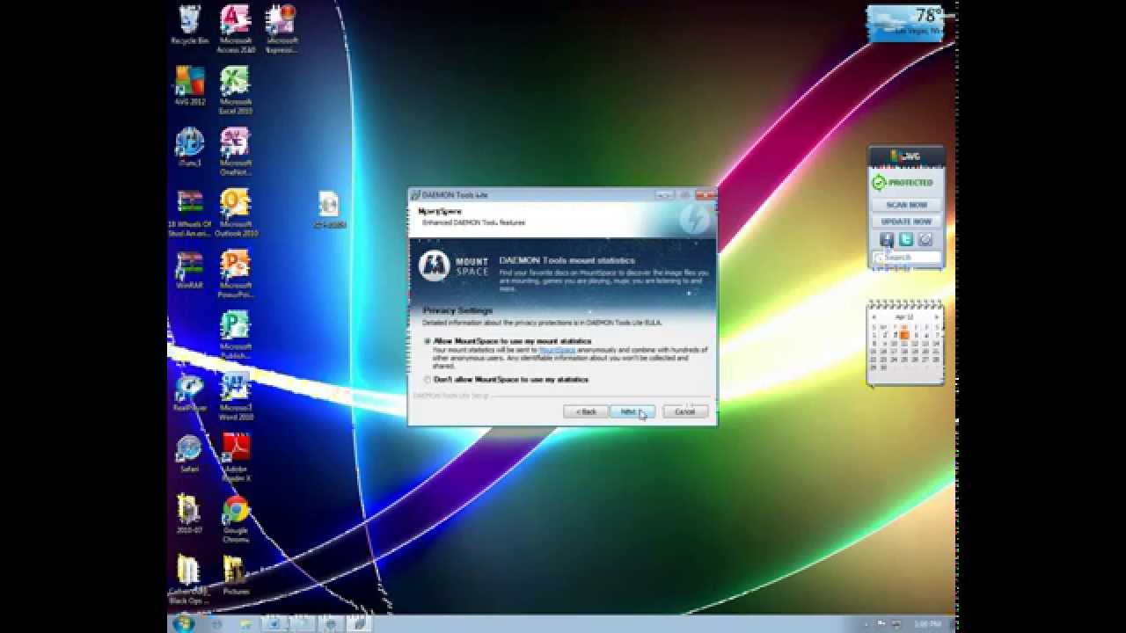Launch Microsoft Publisher shortcut
Viewport: 1126px width, 633px height.
pos(236,335)
